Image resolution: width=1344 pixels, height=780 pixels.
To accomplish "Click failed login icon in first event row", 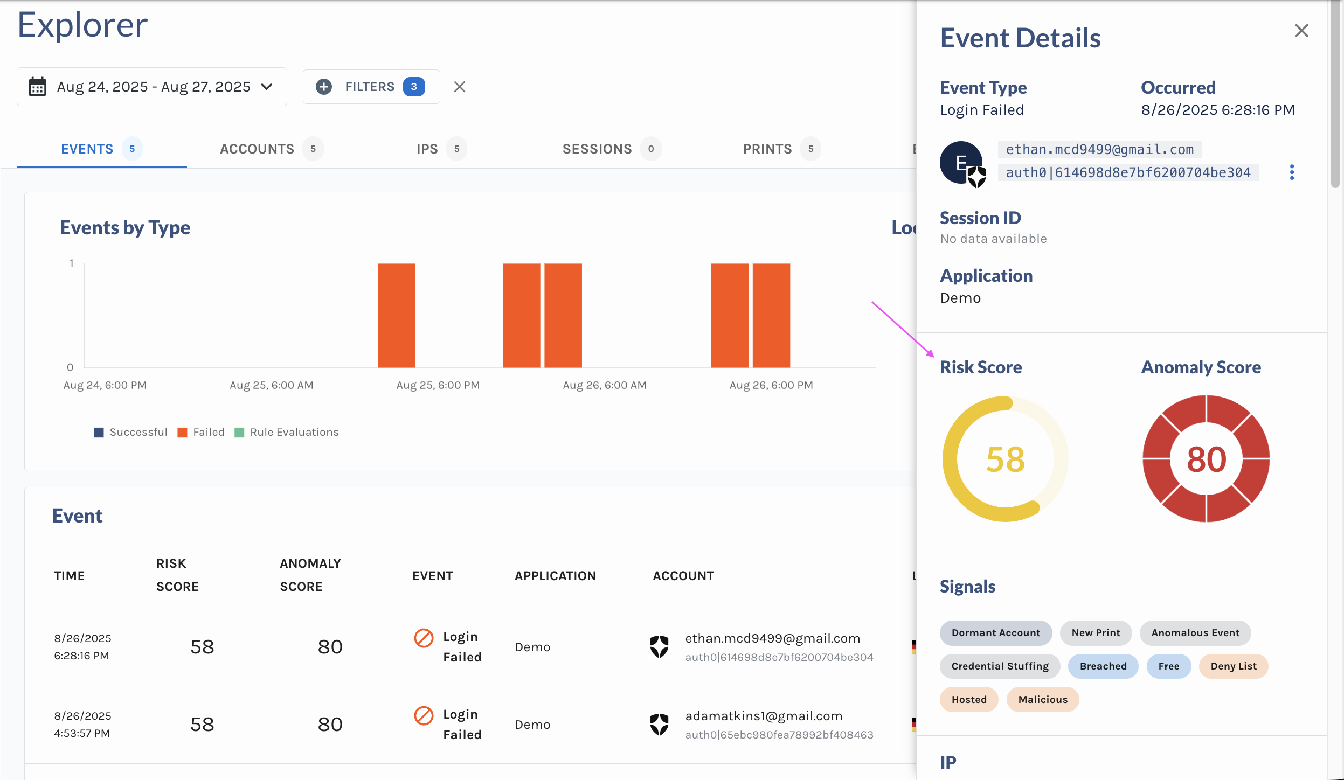I will click(424, 638).
